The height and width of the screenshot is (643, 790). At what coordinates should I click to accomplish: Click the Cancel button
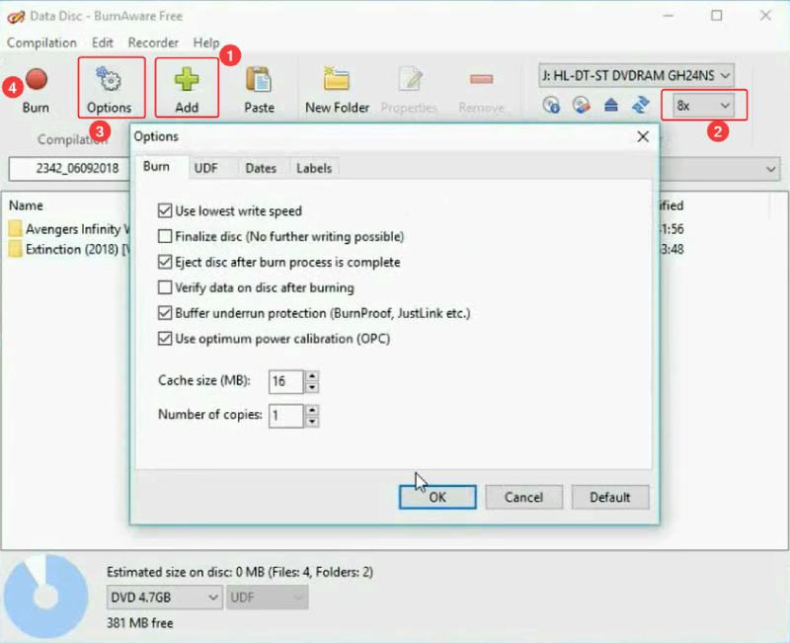523,498
